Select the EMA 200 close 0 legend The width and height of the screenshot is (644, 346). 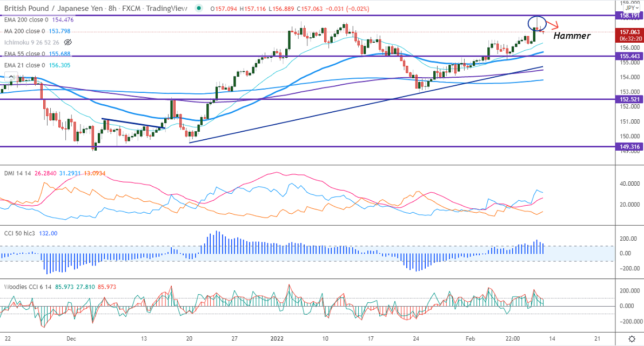(26, 19)
